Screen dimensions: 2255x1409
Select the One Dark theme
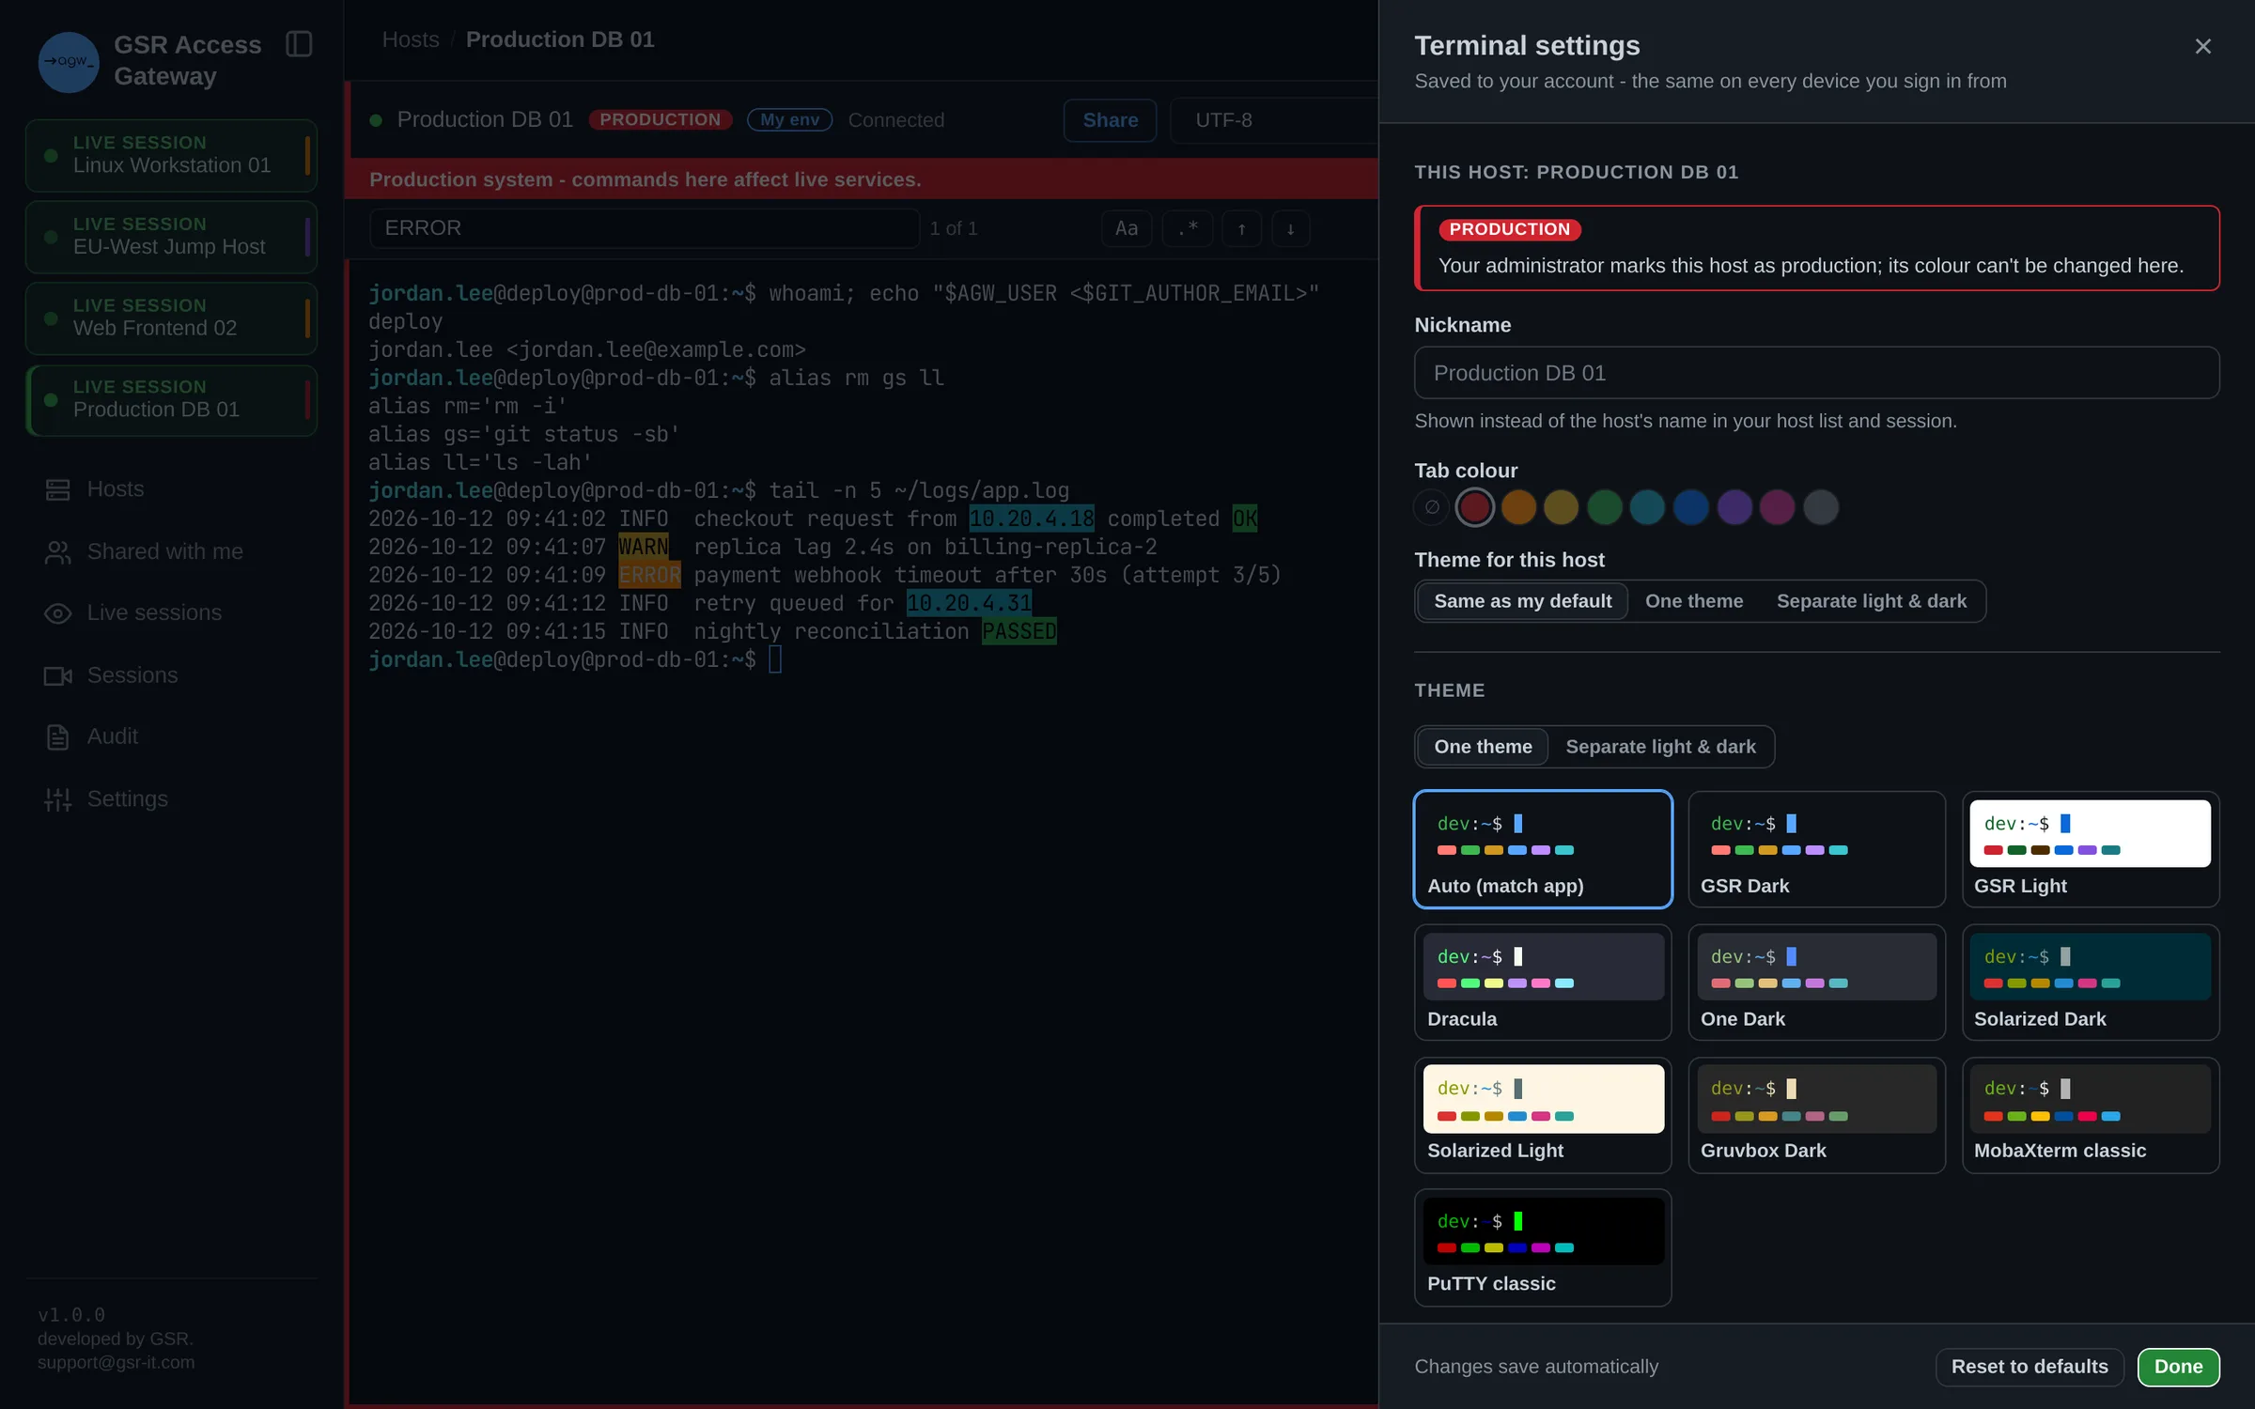(1816, 983)
